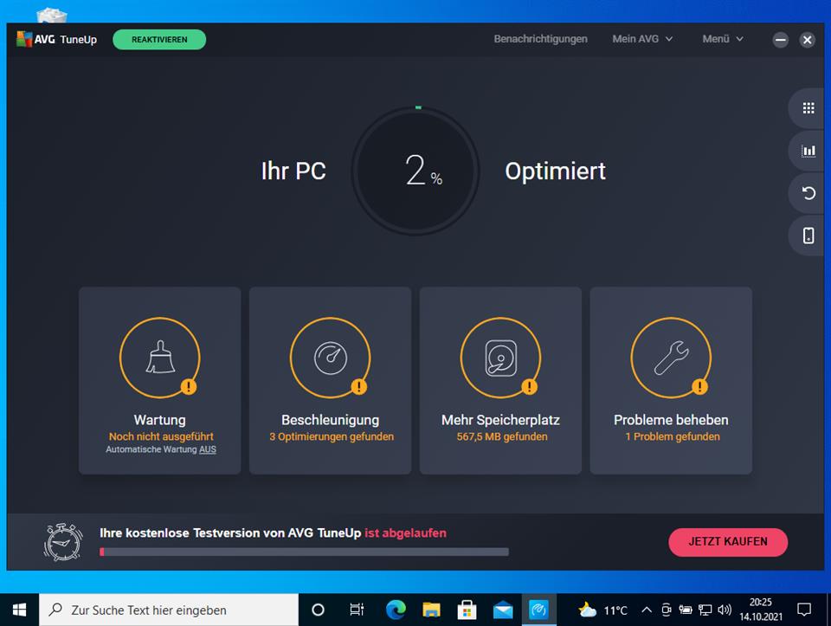Open Cortana circle on taskbar
The height and width of the screenshot is (626, 831).
[x=318, y=610]
